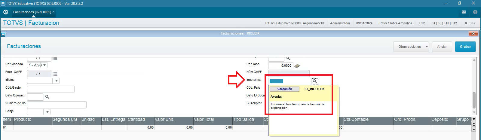Click the Numero de do input field
This screenshot has width=481, height=140.
(x=57, y=105)
